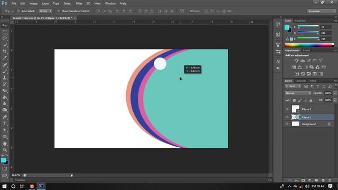
Task: Select the Spot Healing Brush tool
Action: click(x=5, y=64)
